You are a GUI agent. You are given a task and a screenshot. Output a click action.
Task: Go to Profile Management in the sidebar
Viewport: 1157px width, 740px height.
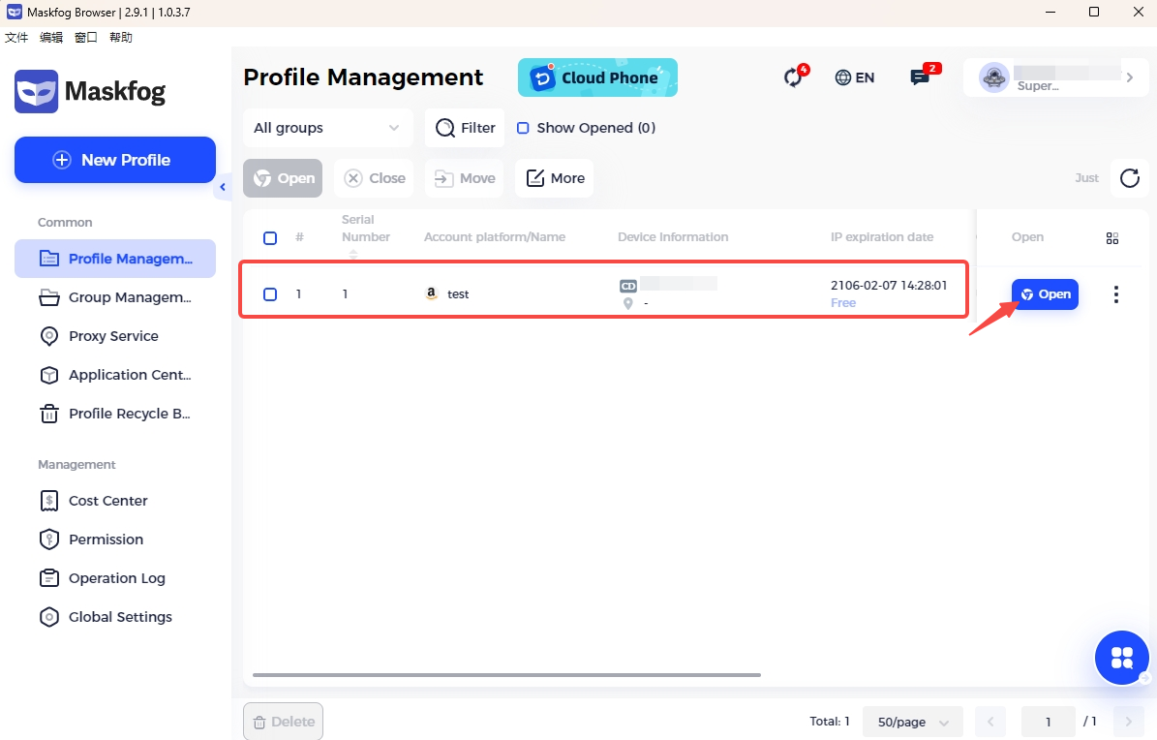tap(115, 259)
